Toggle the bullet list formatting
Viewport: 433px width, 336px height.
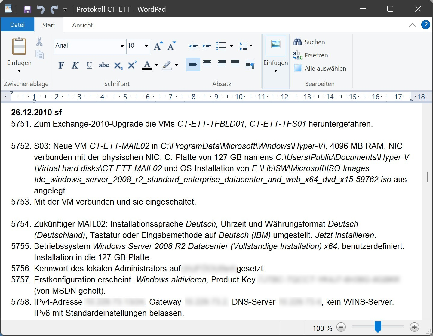(x=221, y=46)
